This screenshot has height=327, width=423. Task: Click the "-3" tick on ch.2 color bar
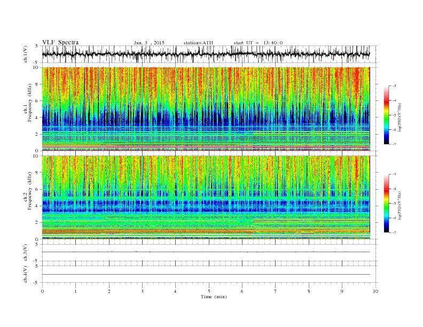(394, 174)
